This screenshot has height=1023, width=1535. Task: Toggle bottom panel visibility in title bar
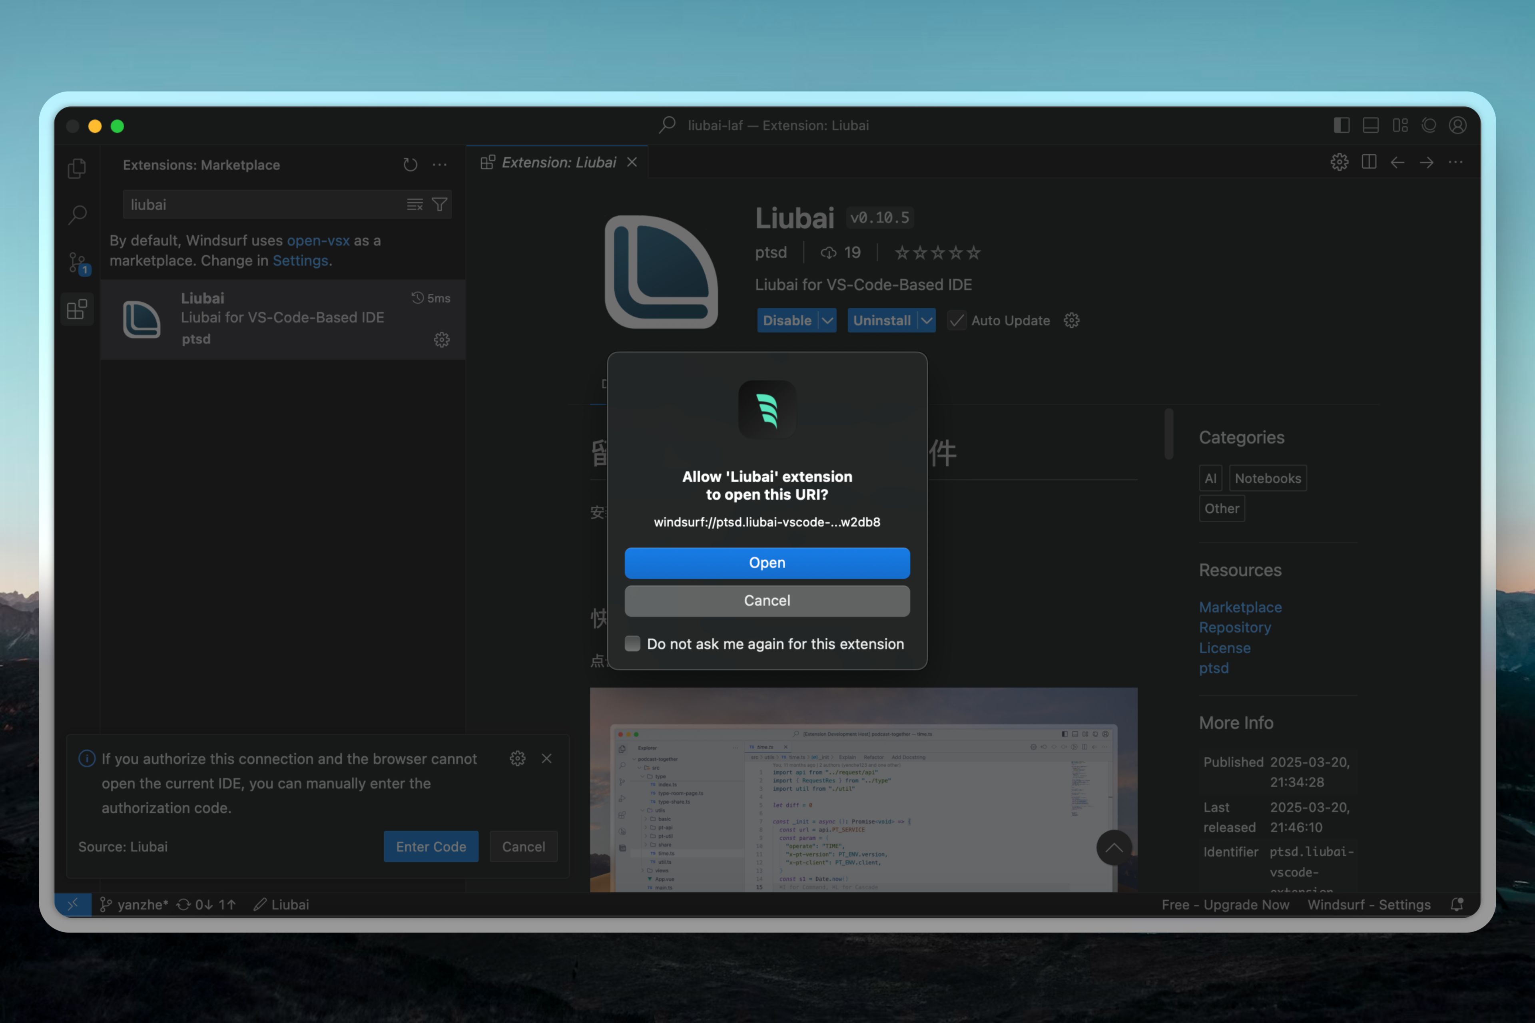(x=1371, y=125)
